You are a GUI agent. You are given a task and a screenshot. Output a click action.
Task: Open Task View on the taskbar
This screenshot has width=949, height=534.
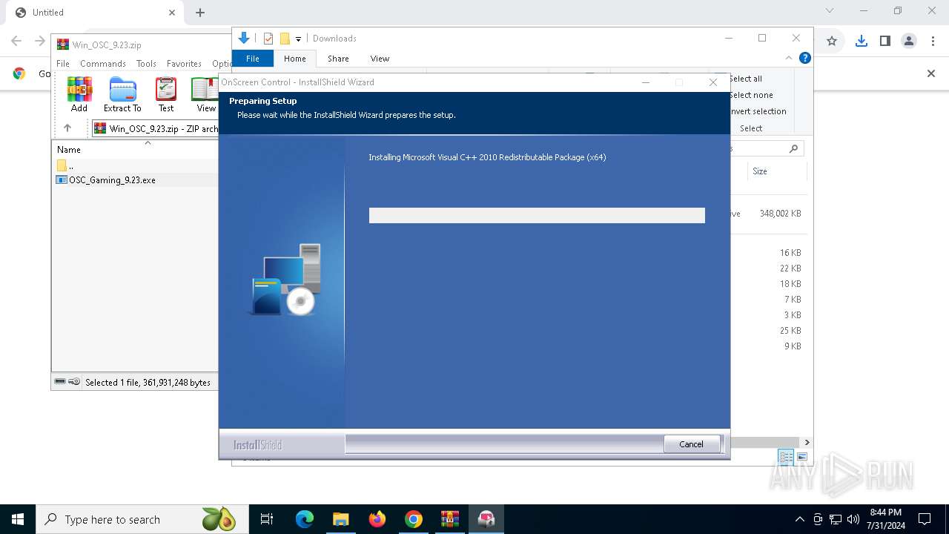pos(267,519)
